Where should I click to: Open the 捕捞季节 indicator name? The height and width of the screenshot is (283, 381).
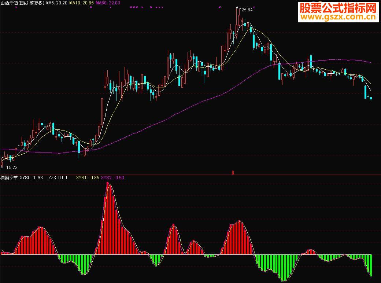(9, 178)
